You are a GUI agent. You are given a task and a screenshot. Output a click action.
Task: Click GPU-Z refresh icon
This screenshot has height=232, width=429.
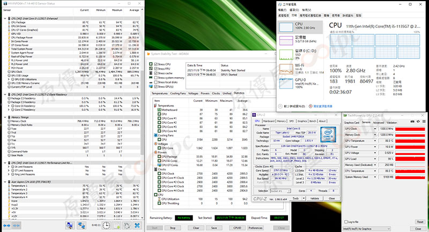click(x=418, y=122)
